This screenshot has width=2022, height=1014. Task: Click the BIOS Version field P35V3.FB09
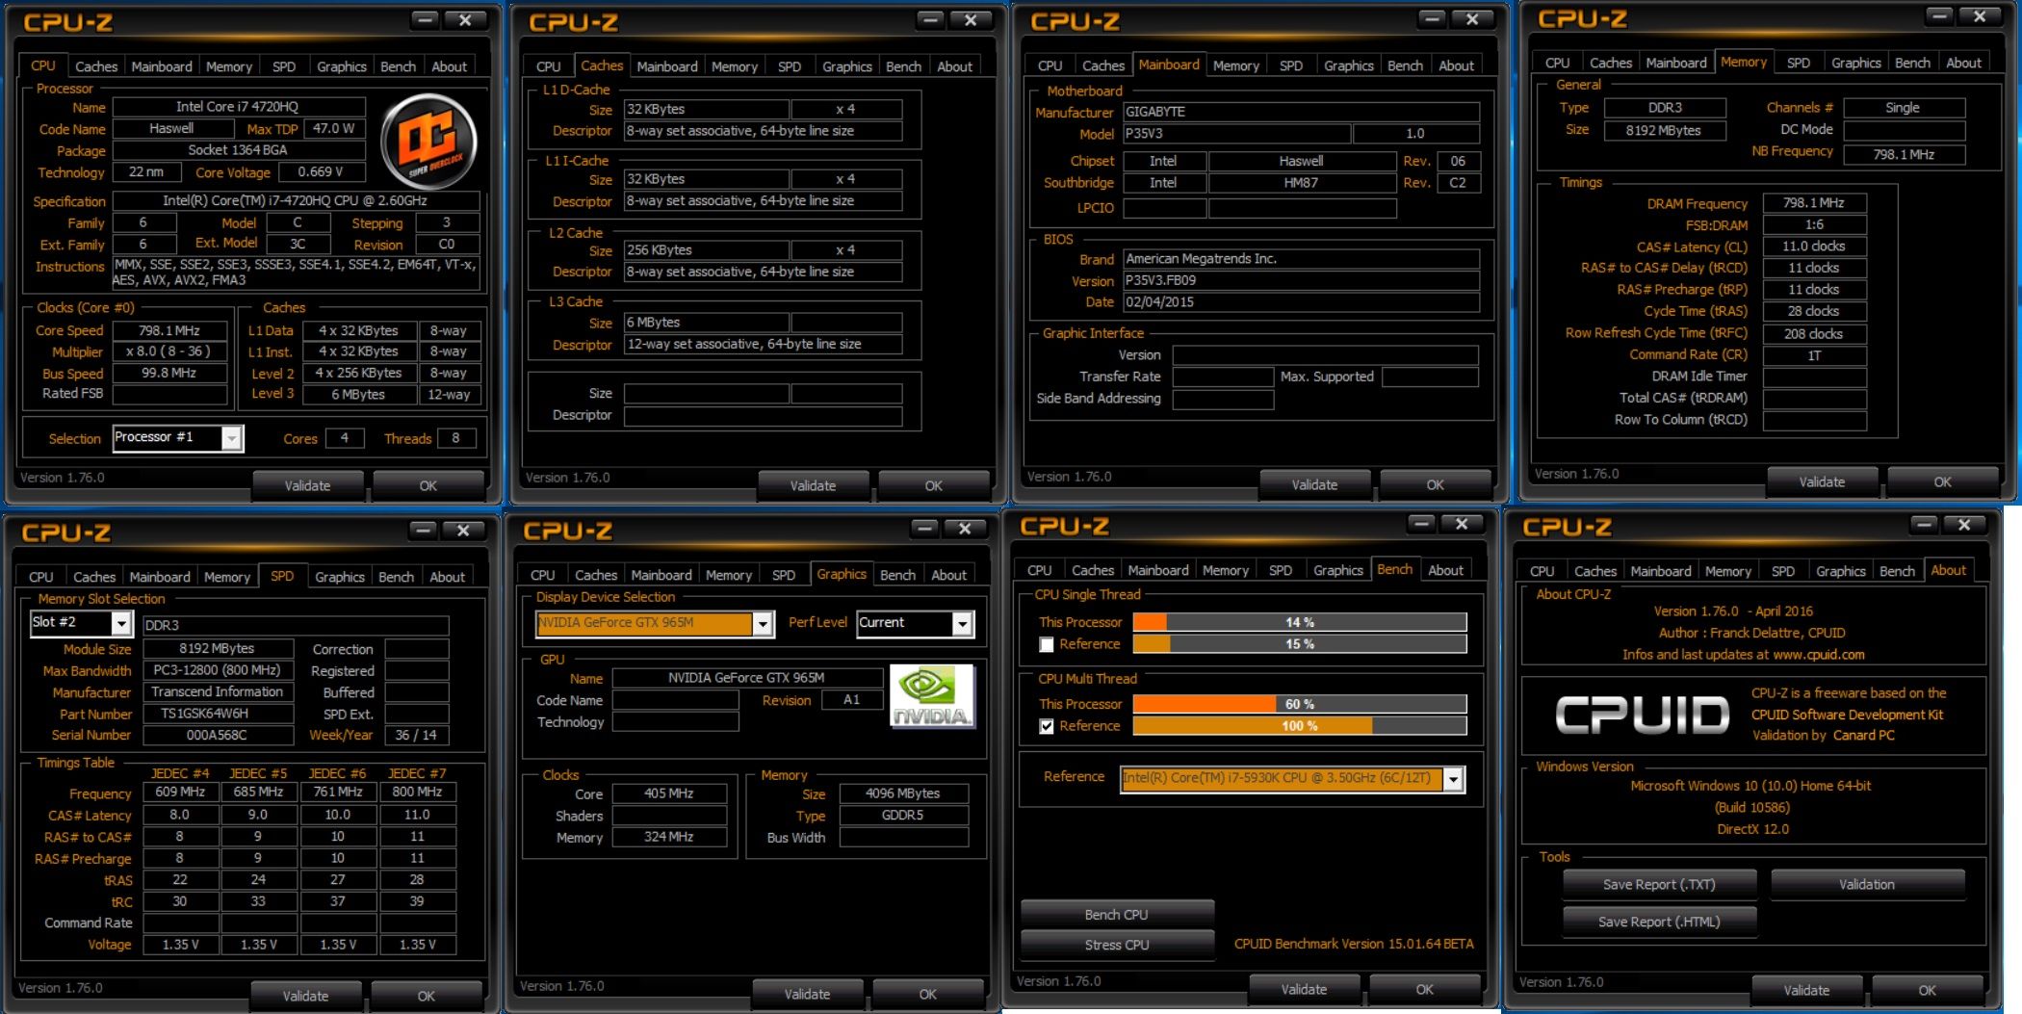(1301, 280)
